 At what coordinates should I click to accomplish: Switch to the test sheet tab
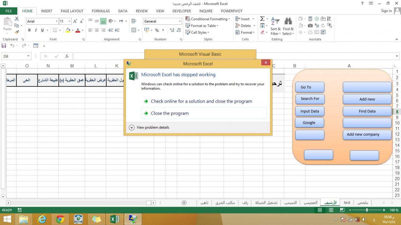[347, 203]
